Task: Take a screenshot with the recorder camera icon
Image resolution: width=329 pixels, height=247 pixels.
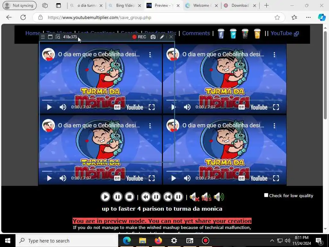Action: 153,37
